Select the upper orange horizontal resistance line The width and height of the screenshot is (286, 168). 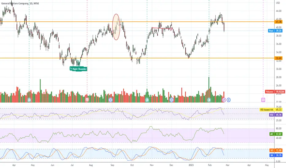pyautogui.click(x=137, y=22)
